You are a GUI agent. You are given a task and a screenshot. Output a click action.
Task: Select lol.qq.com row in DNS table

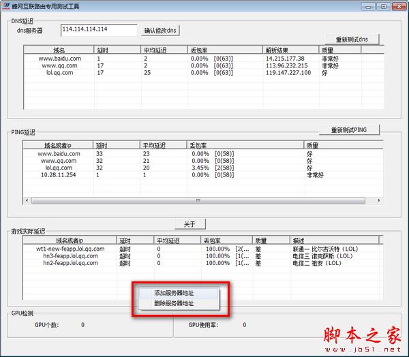[x=203, y=72]
